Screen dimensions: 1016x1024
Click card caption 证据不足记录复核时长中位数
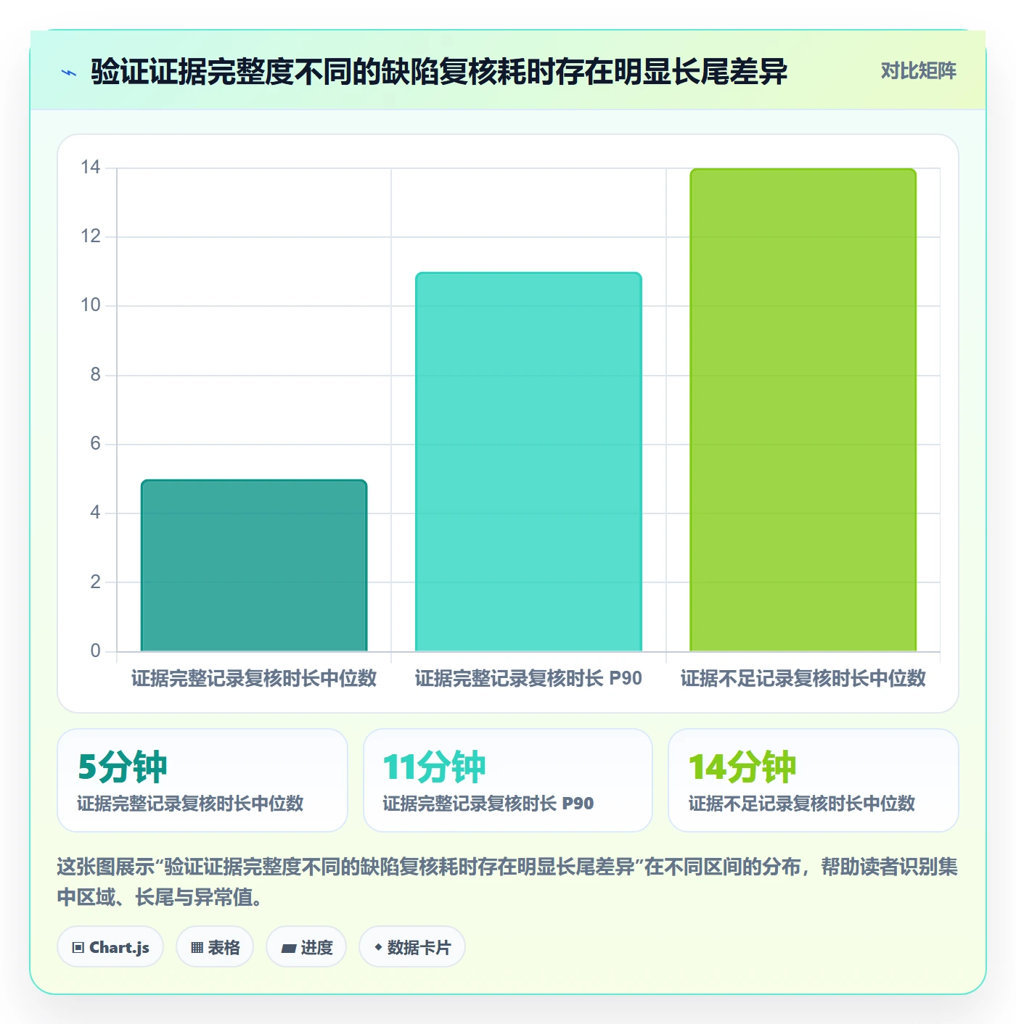point(801,804)
